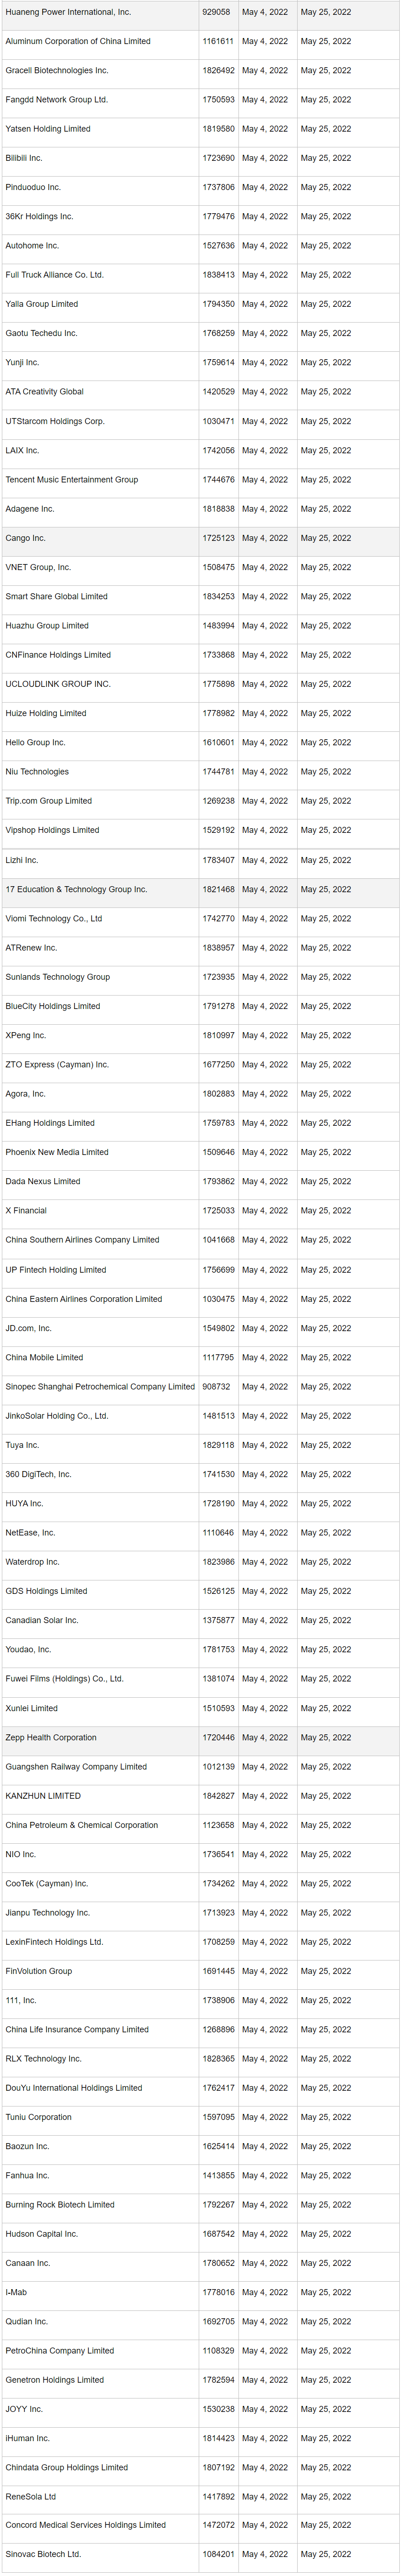403x2576 pixels.
Task: Select Trip.com Group Limited entry
Action: pos(49,801)
